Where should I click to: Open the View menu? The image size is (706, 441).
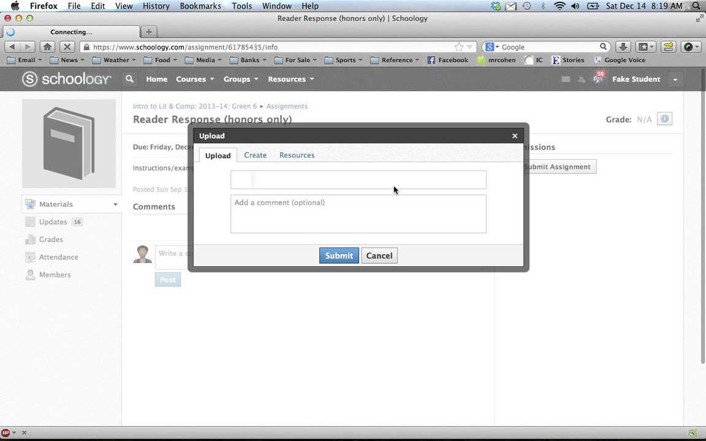(124, 6)
